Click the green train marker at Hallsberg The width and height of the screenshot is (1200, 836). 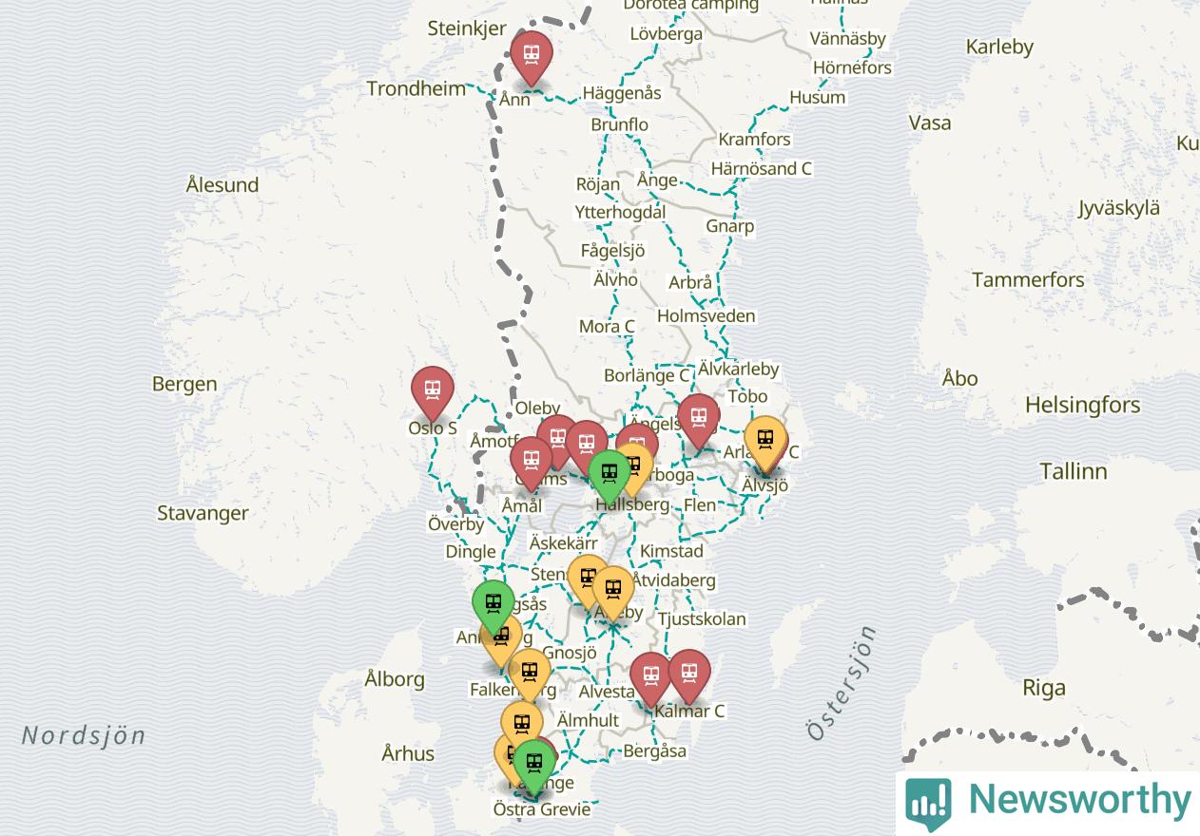[x=610, y=476]
